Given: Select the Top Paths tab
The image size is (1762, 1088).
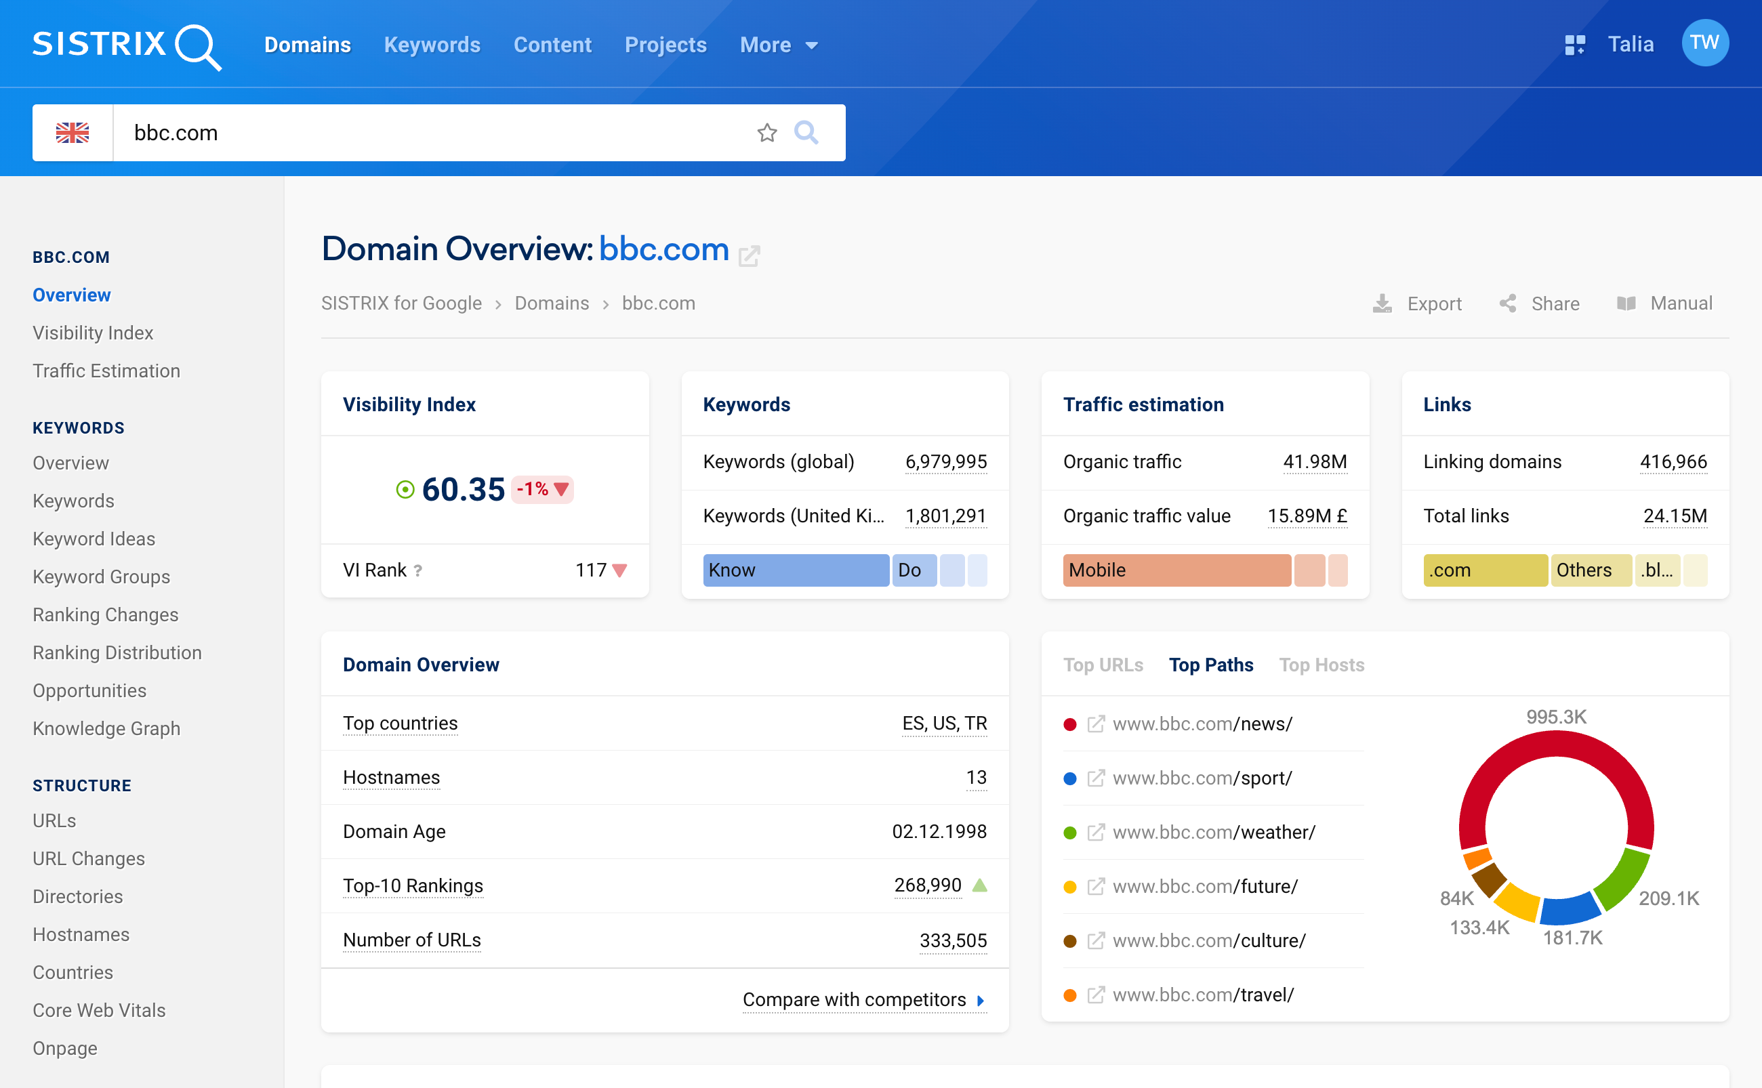Looking at the screenshot, I should point(1211,663).
